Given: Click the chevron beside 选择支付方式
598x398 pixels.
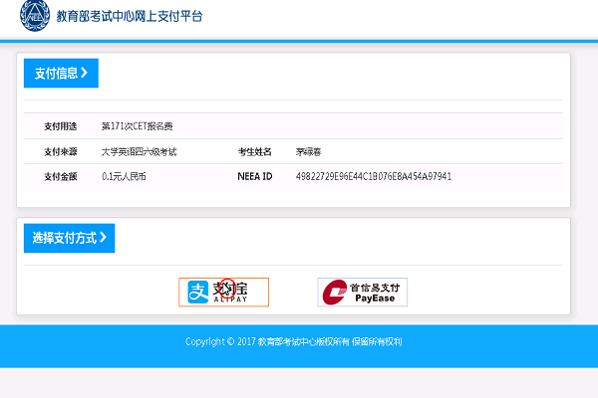Looking at the screenshot, I should point(103,237).
